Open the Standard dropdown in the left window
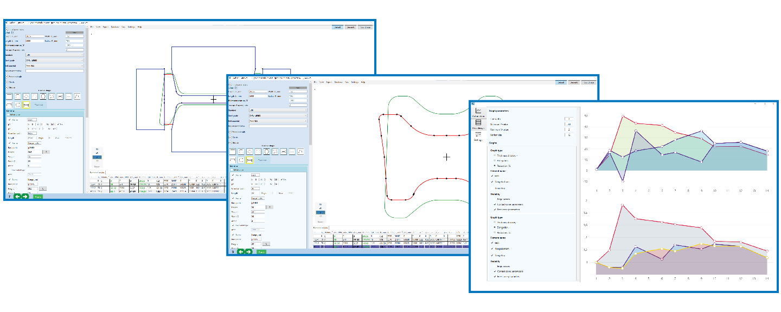This screenshot has height=312, width=781. pos(54,55)
